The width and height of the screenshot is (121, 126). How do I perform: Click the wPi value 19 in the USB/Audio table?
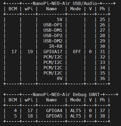point(30,52)
